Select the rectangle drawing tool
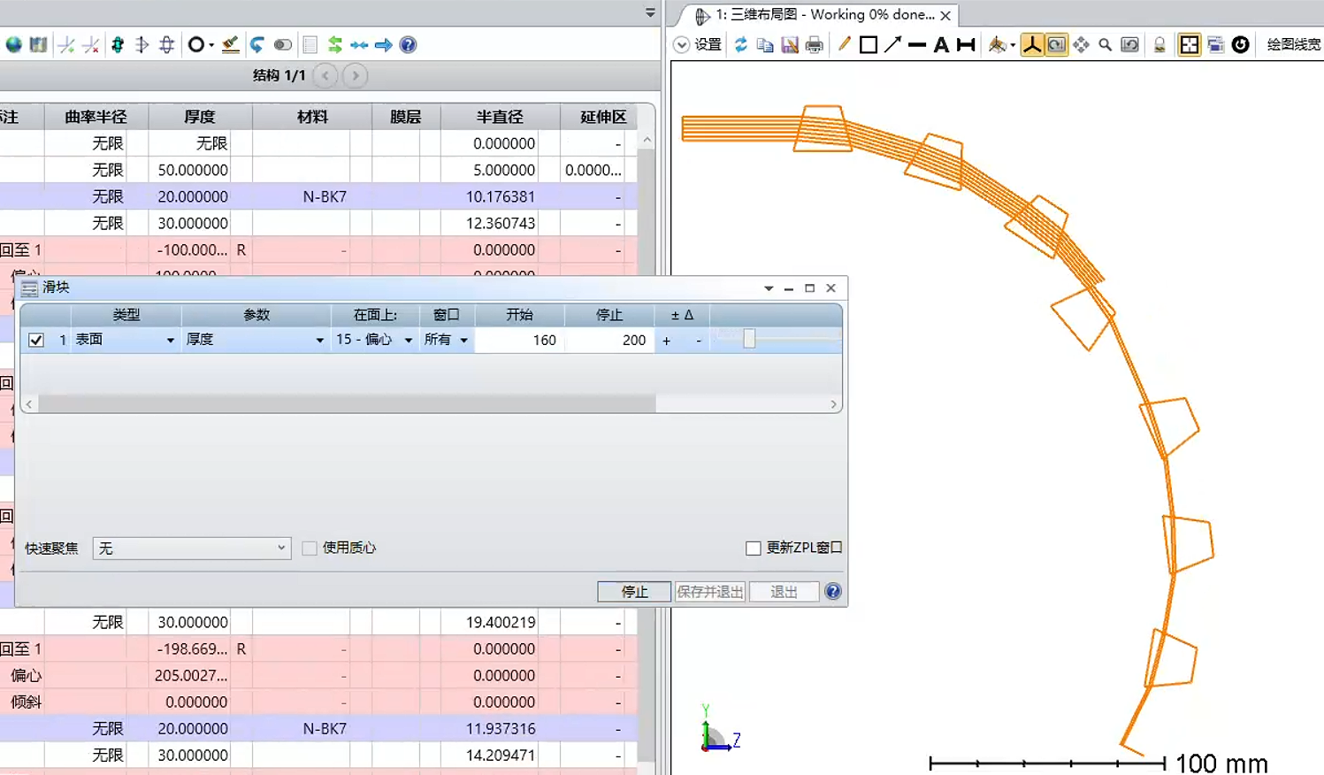1324x775 pixels. pyautogui.click(x=869, y=44)
